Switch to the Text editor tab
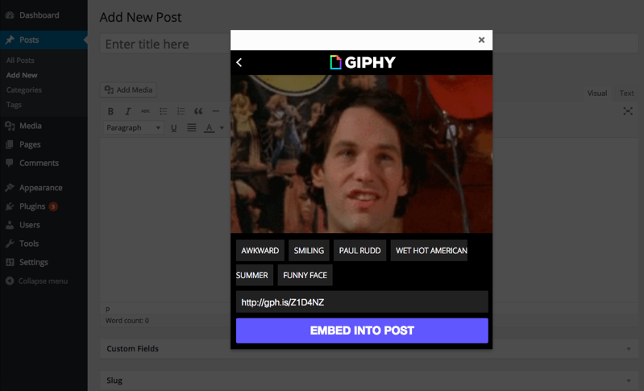 pos(626,94)
